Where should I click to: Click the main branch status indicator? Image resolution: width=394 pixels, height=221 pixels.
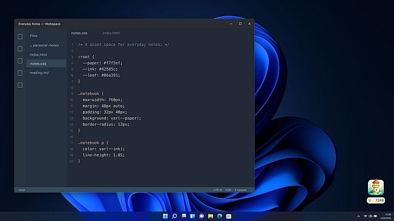(22, 190)
